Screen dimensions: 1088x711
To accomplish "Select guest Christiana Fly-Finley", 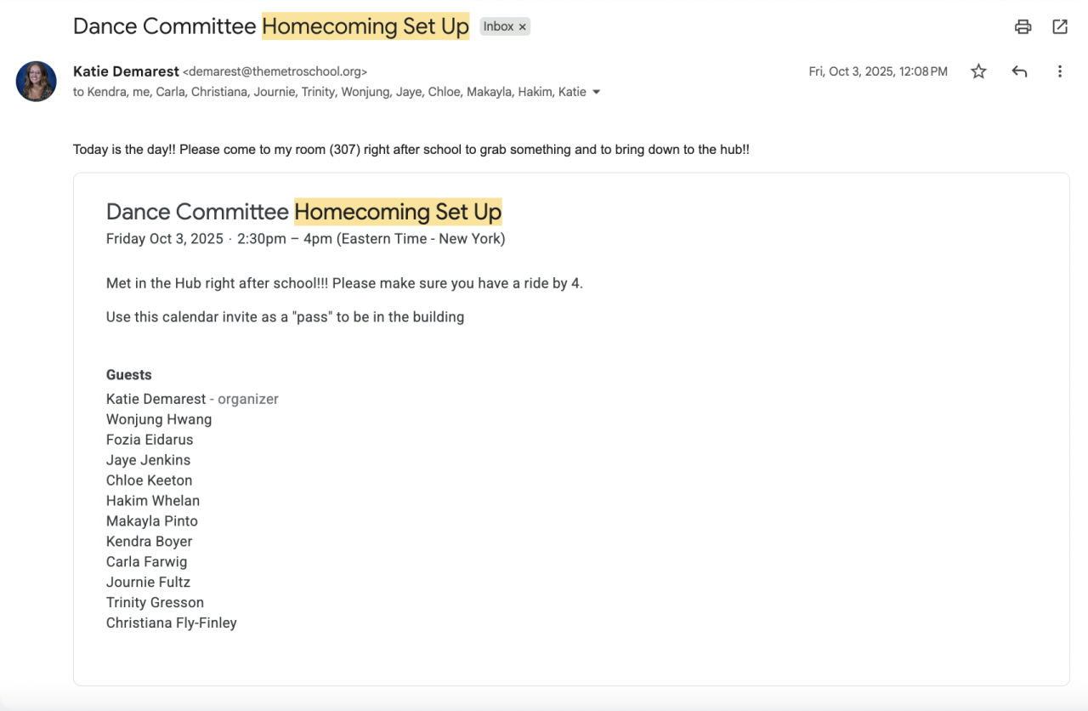I will tap(172, 623).
